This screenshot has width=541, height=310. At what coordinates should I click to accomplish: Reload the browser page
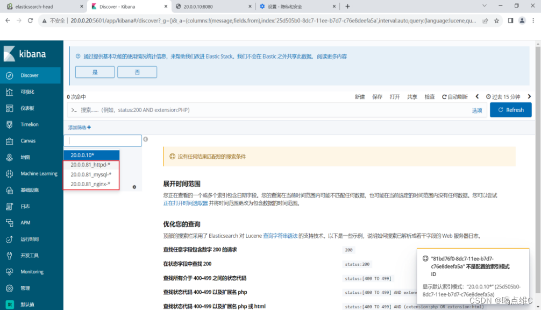tap(30, 20)
